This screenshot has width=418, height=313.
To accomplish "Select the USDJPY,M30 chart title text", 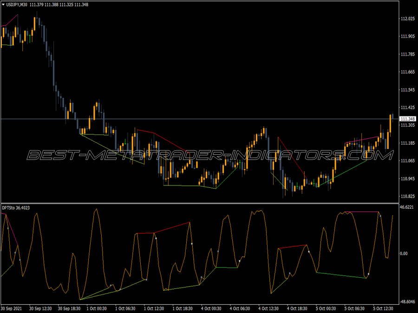I will [x=17, y=5].
